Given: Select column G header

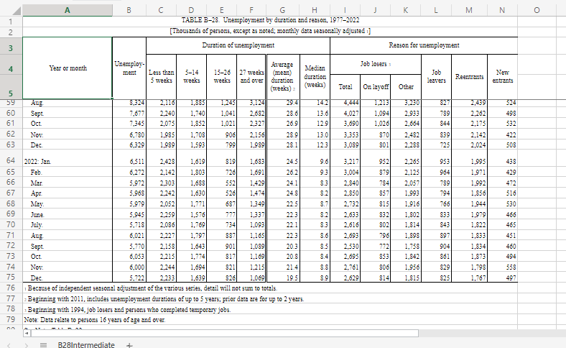Looking at the screenshot, I should (x=282, y=11).
